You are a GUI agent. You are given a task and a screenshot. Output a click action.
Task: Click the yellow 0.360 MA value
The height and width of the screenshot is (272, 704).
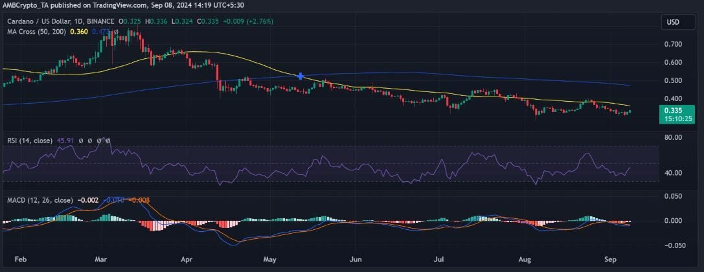point(79,32)
